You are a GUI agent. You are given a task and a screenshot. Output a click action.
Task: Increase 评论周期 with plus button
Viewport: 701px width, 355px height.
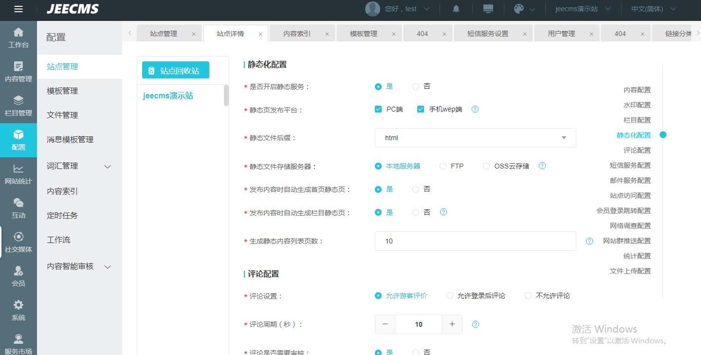(452, 324)
